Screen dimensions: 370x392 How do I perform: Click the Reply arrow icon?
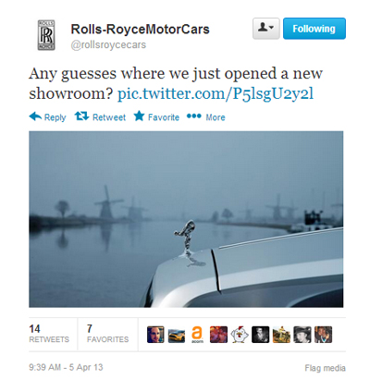[x=35, y=116]
